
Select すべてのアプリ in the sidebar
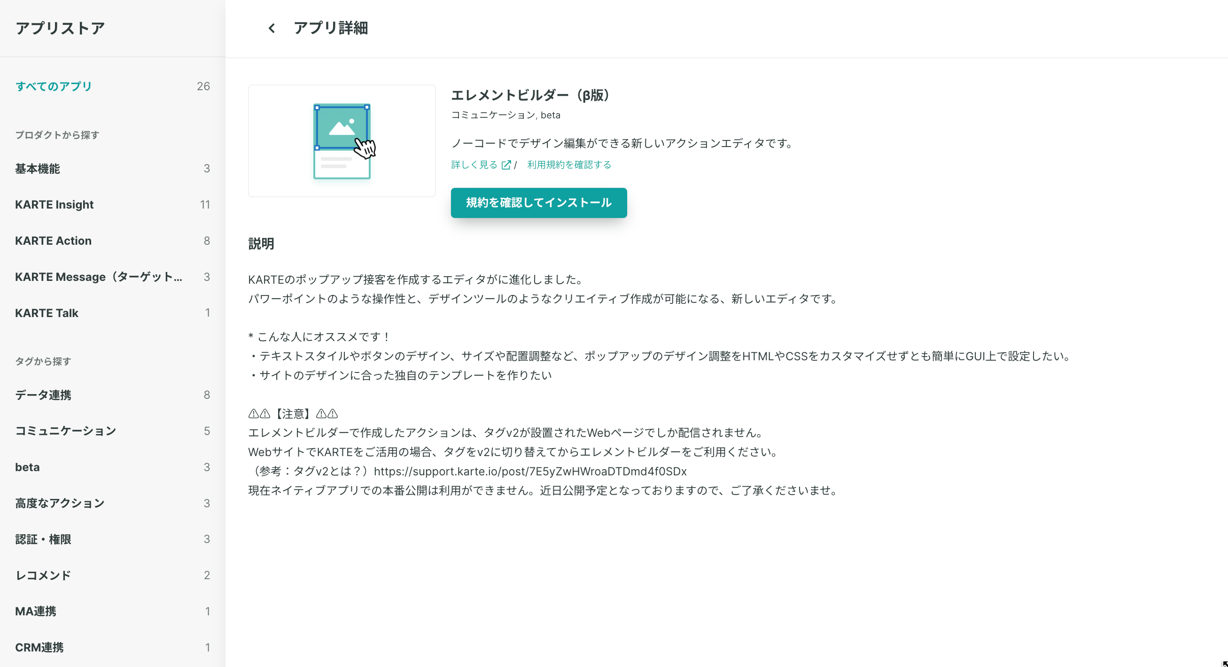tap(54, 86)
